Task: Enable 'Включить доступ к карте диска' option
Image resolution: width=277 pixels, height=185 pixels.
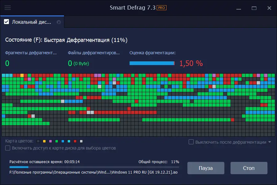Action: (7, 148)
